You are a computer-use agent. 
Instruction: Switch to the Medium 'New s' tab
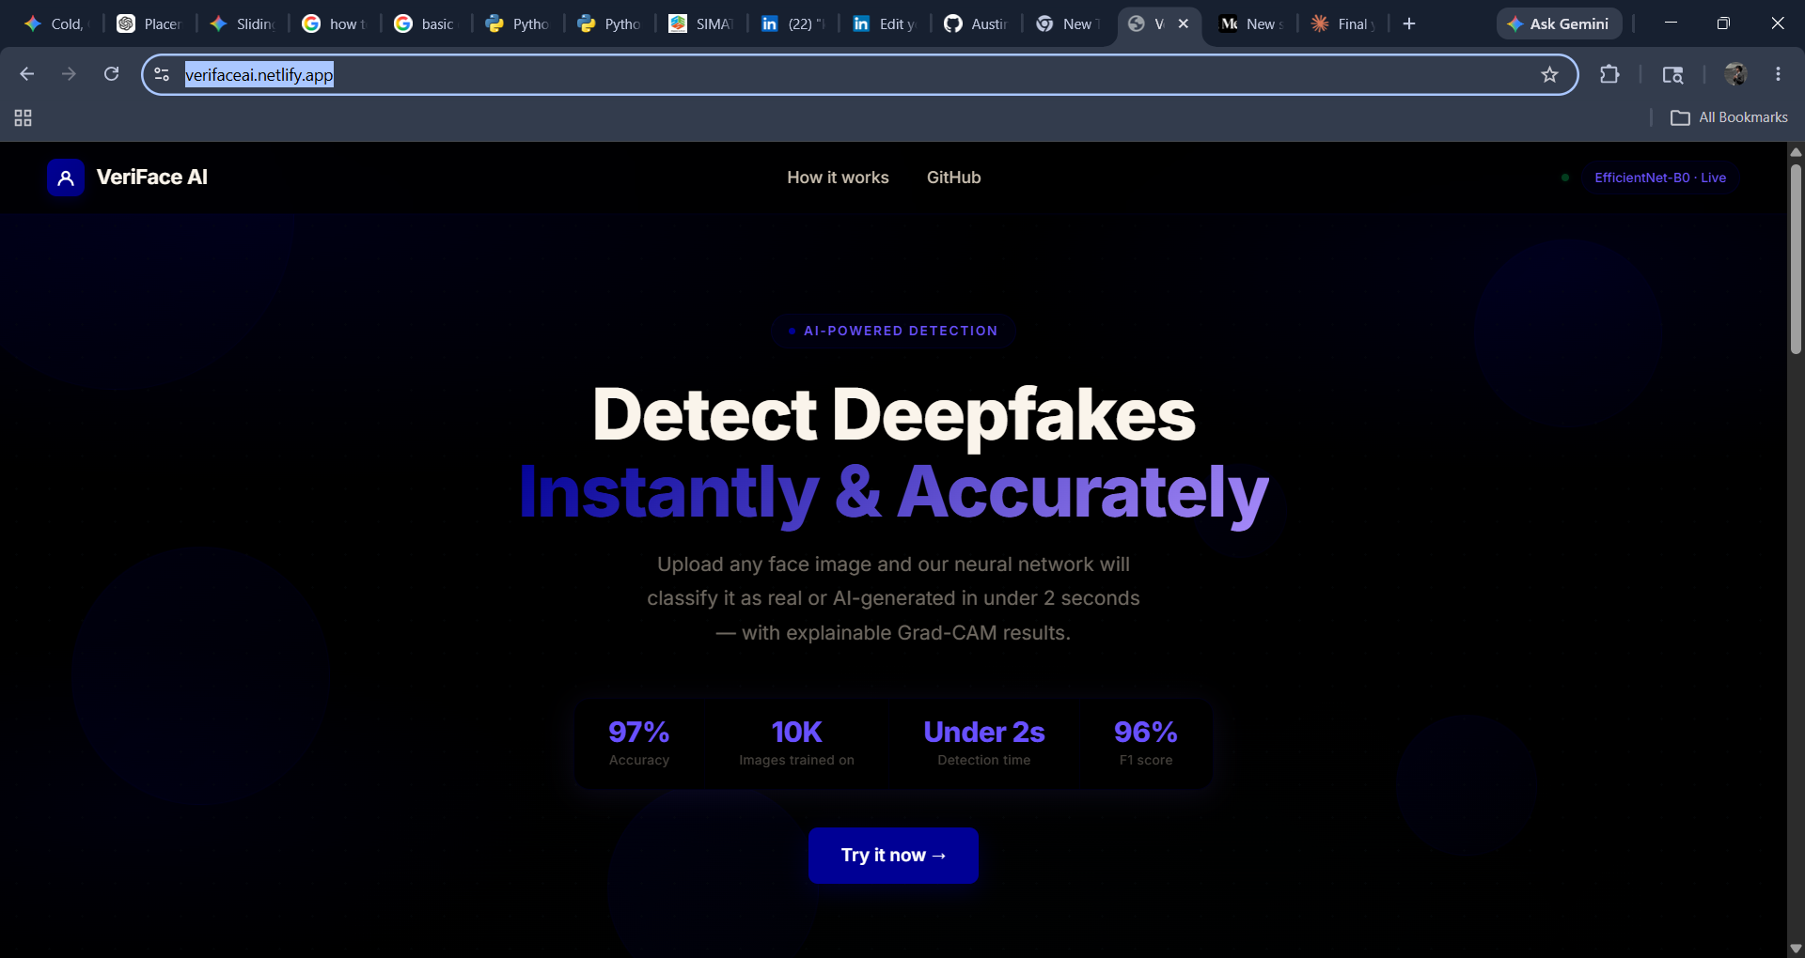[x=1252, y=23]
